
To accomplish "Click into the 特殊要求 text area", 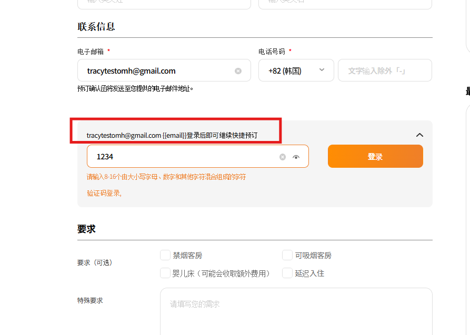I will point(296,312).
